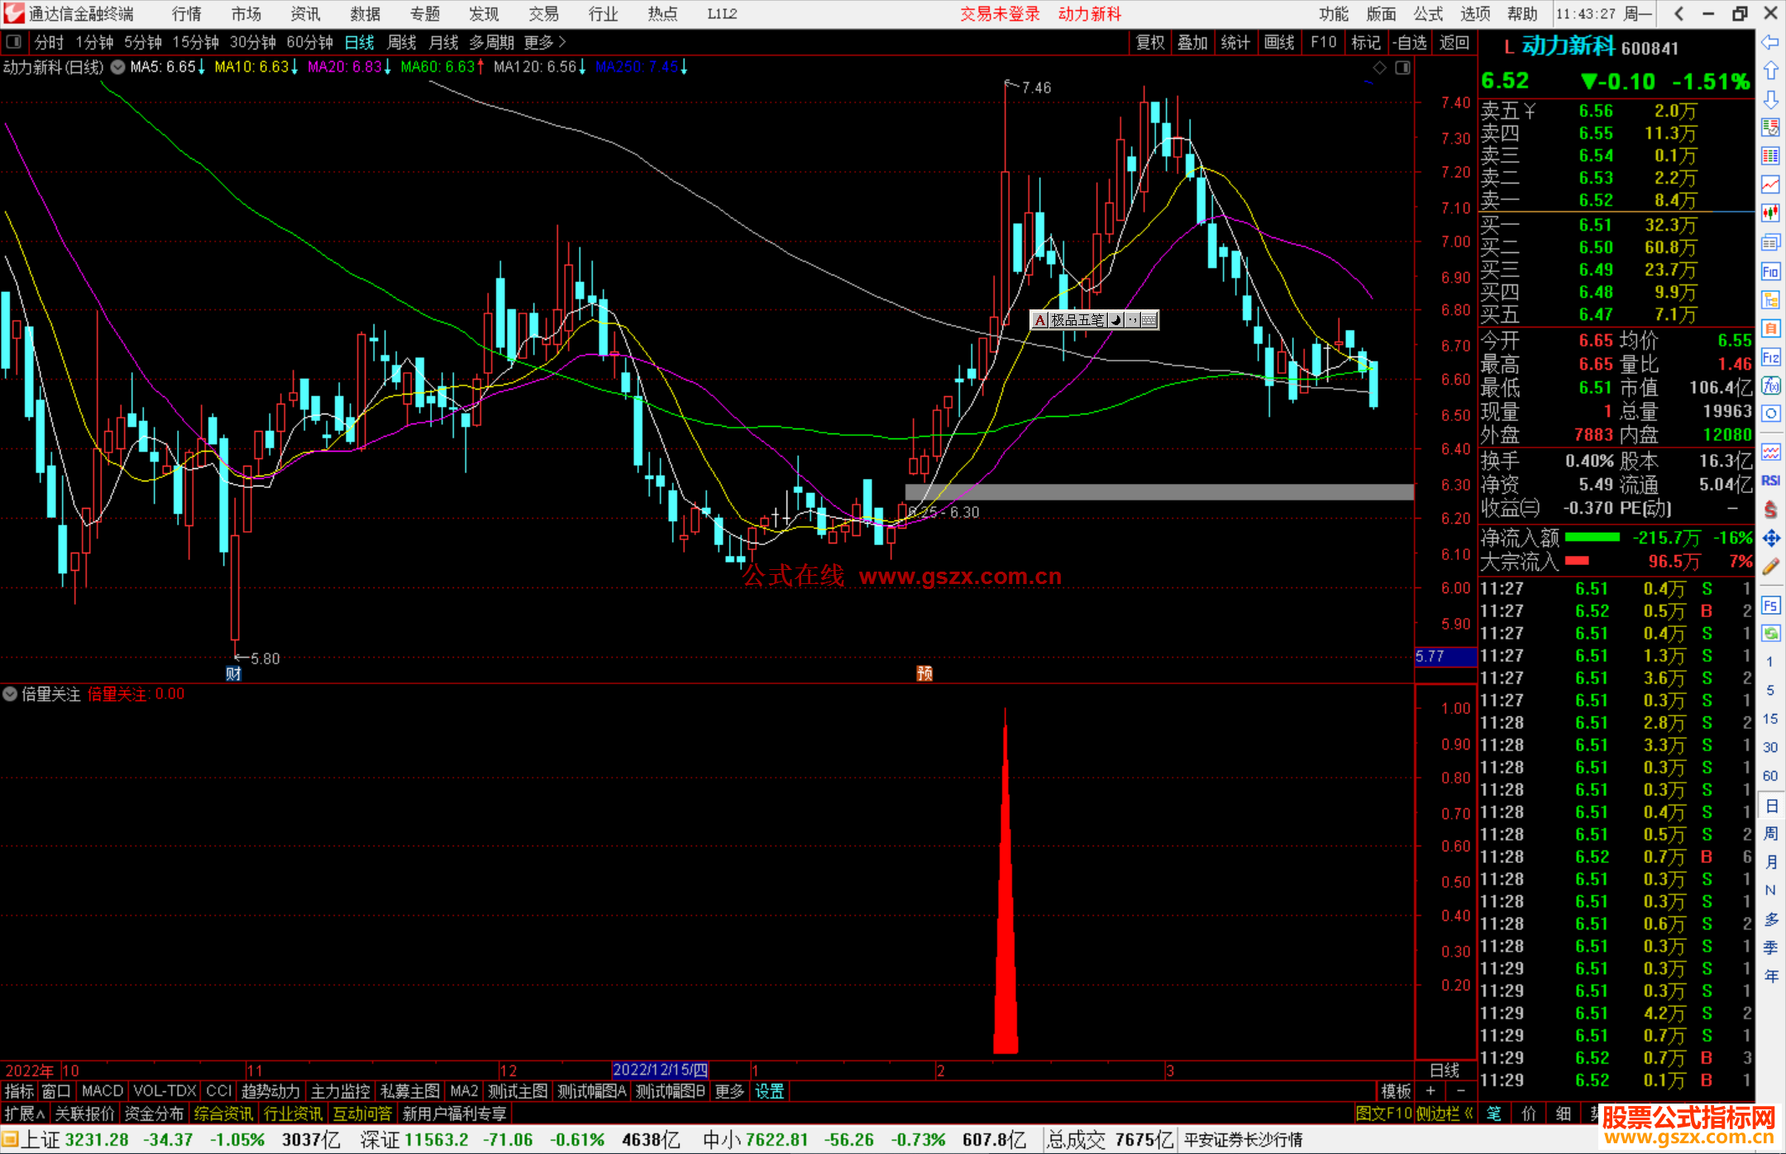Click the back arrow icon in right sidebar
1786x1154 pixels.
(1770, 42)
